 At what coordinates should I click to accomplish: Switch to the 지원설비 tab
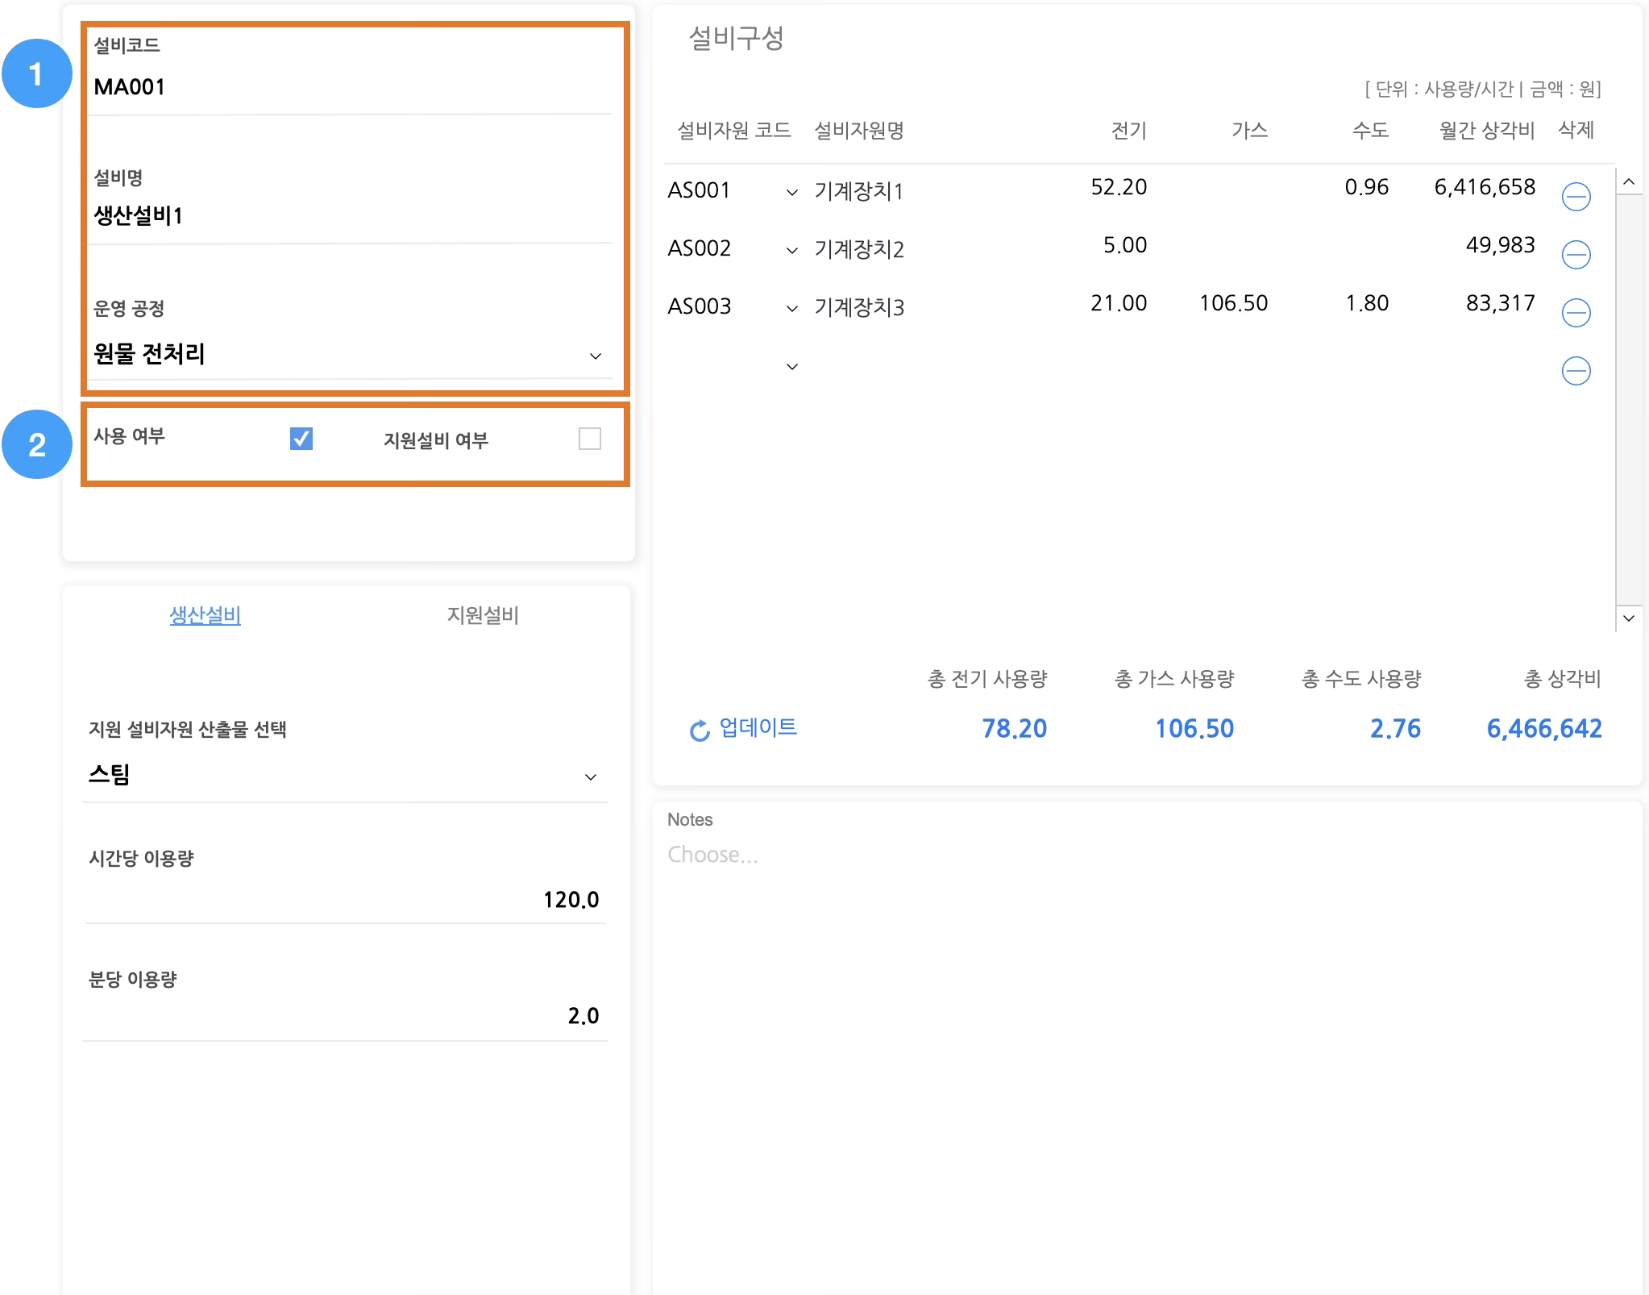pos(483,615)
